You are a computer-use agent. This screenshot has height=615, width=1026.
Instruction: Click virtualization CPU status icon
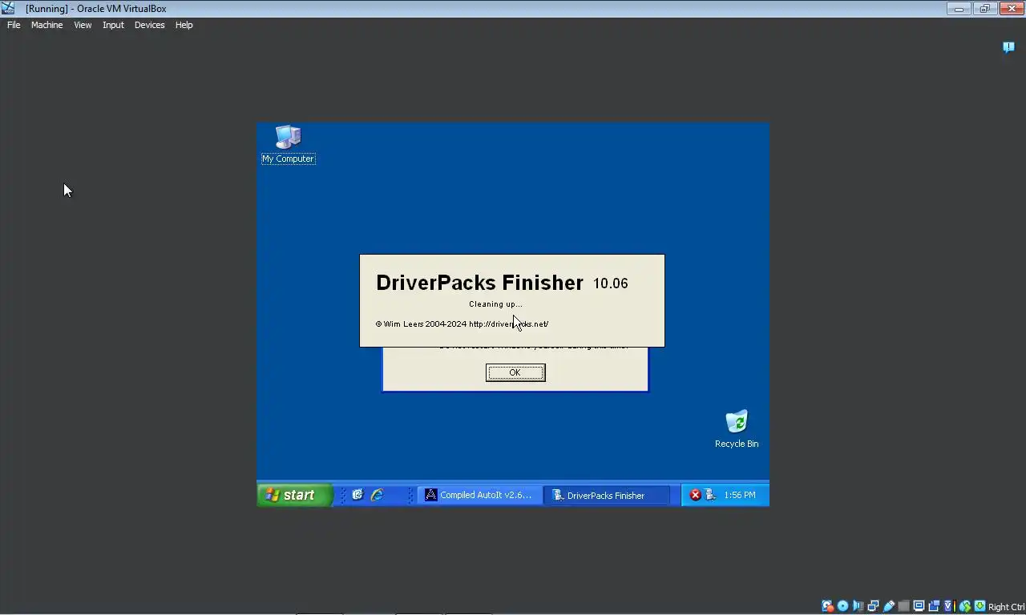click(949, 606)
